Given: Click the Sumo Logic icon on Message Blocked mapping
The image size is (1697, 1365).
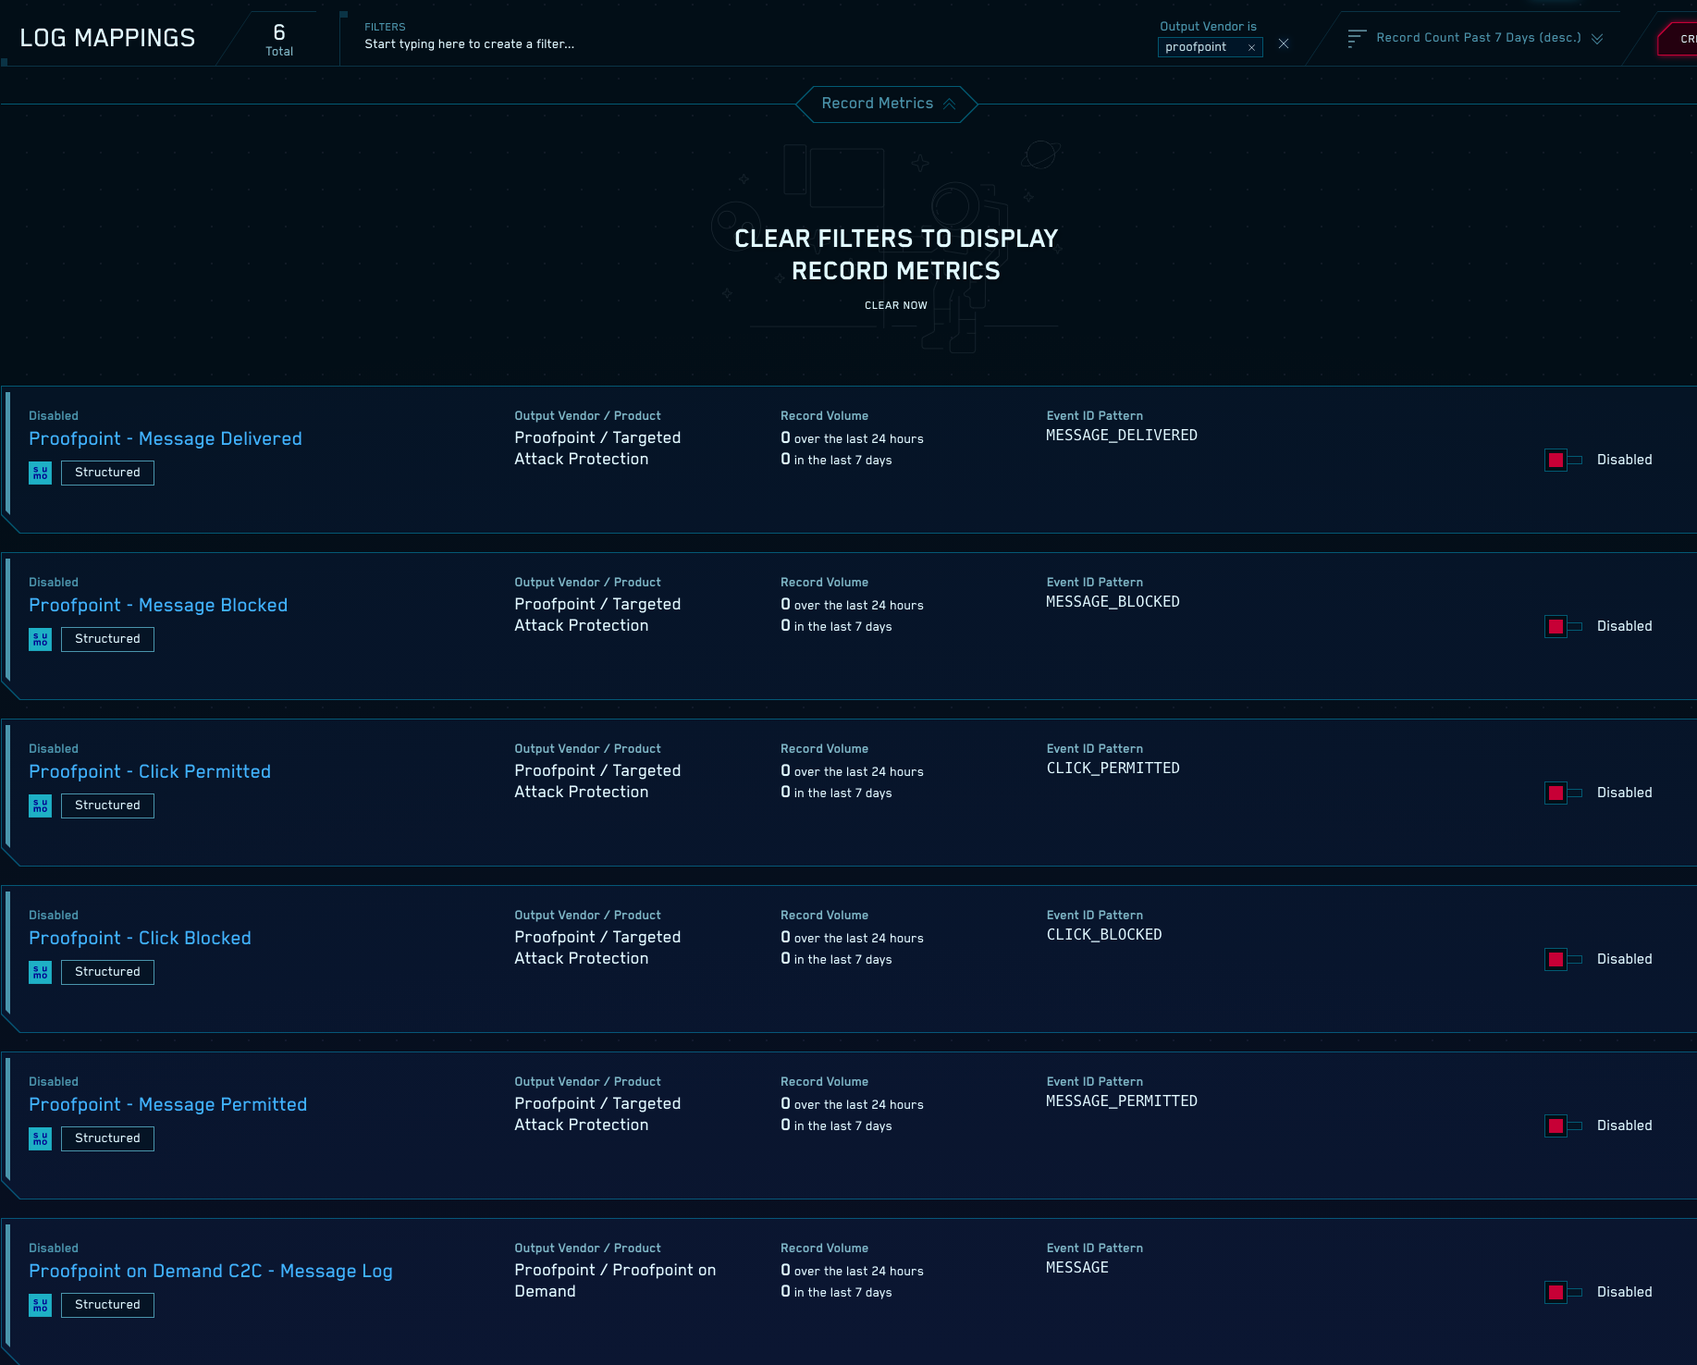Looking at the screenshot, I should click(x=40, y=639).
